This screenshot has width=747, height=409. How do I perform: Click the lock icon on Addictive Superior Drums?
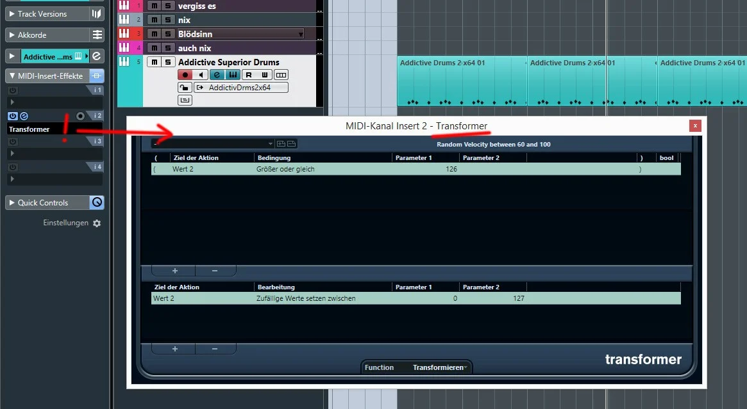tap(185, 88)
